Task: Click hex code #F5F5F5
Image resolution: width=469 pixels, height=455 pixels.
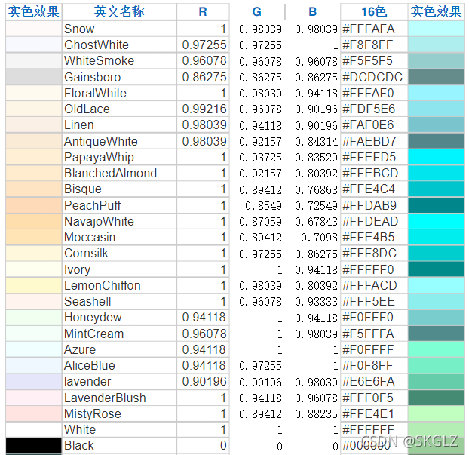Action: pos(368,61)
